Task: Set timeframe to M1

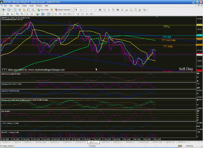Action: 56,14
